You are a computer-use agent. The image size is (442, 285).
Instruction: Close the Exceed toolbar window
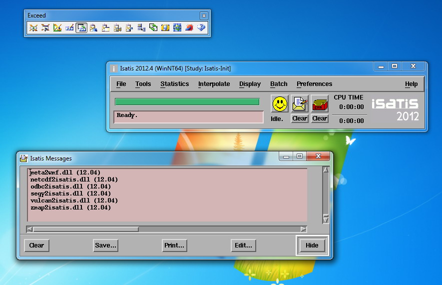coord(204,15)
